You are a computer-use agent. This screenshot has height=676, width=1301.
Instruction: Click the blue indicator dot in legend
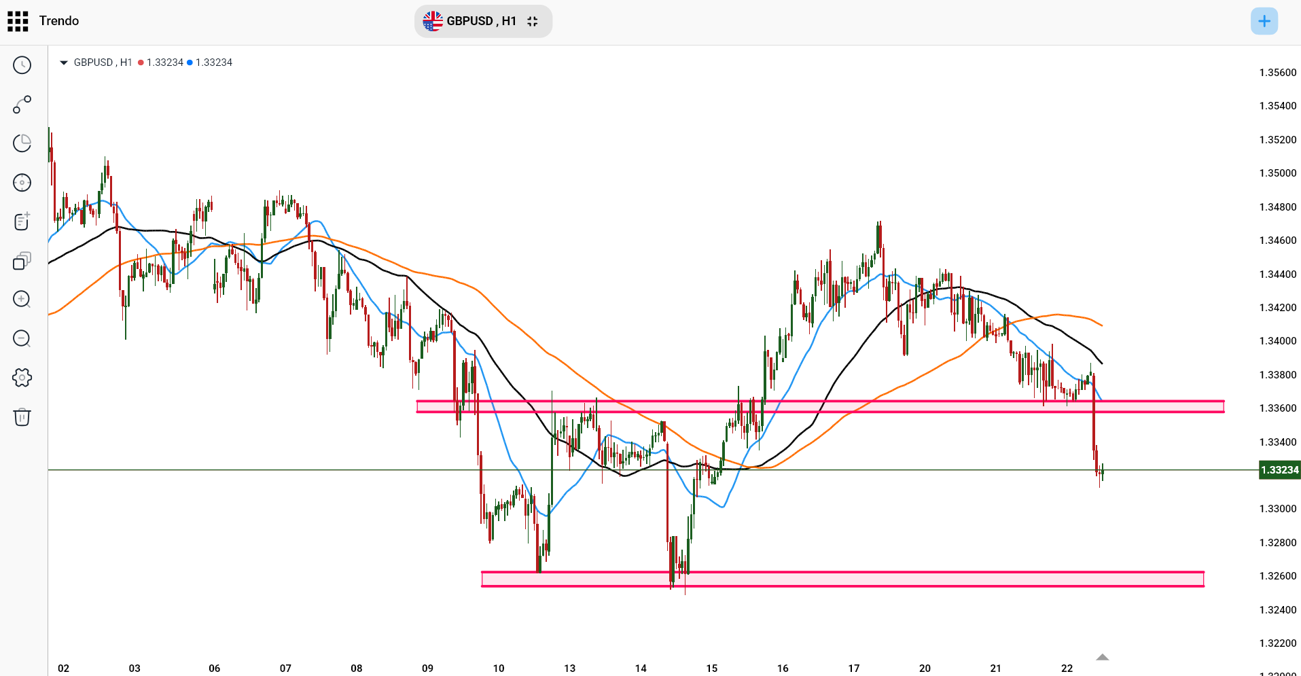point(190,63)
